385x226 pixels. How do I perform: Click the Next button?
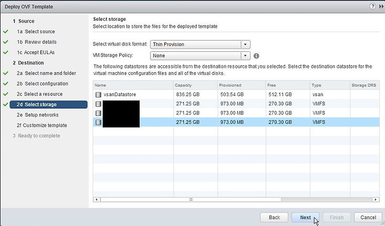pyautogui.click(x=305, y=217)
